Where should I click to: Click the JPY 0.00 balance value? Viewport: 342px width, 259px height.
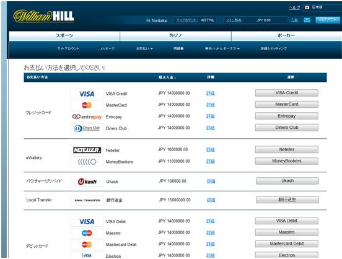(x=263, y=20)
